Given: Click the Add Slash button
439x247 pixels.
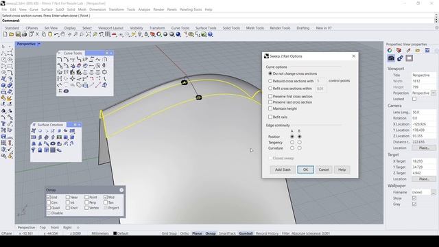Looking at the screenshot, I should click(283, 169).
